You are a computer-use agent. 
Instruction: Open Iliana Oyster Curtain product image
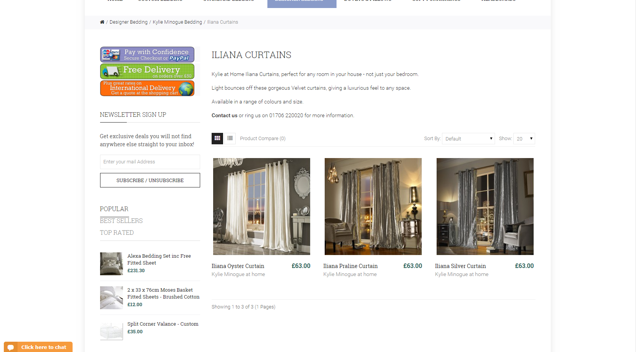point(262,207)
